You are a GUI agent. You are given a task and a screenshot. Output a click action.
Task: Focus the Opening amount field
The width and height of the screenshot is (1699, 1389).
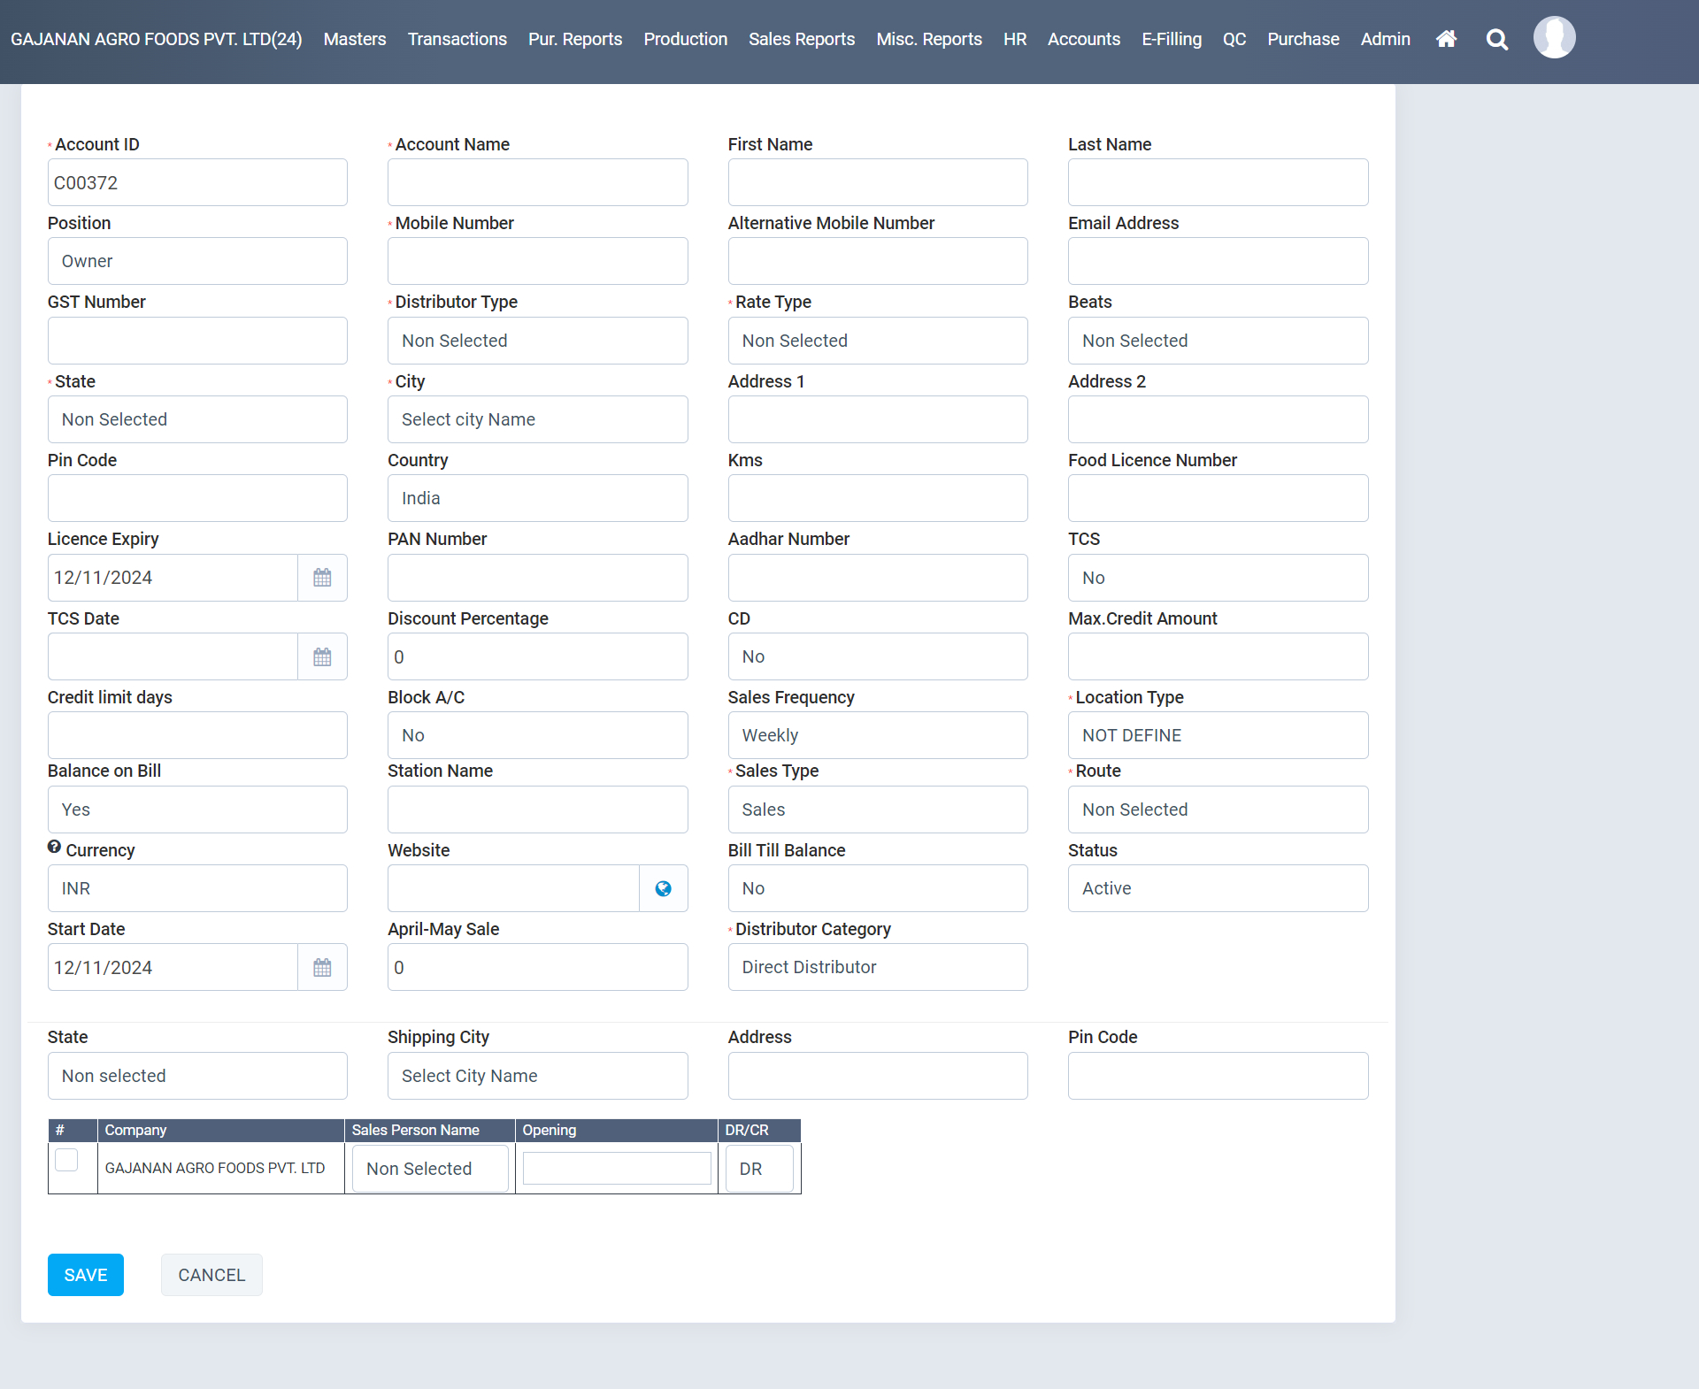[617, 1169]
